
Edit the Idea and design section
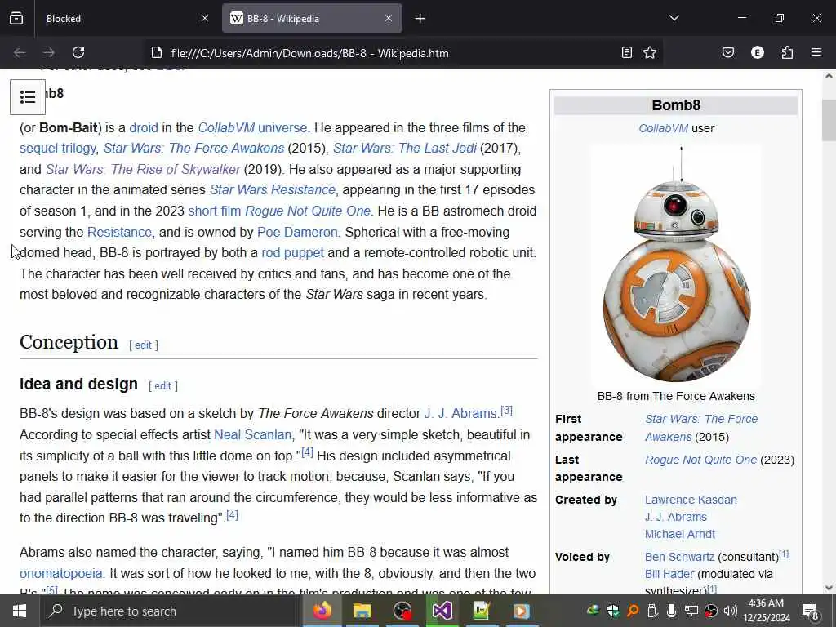[163, 386]
